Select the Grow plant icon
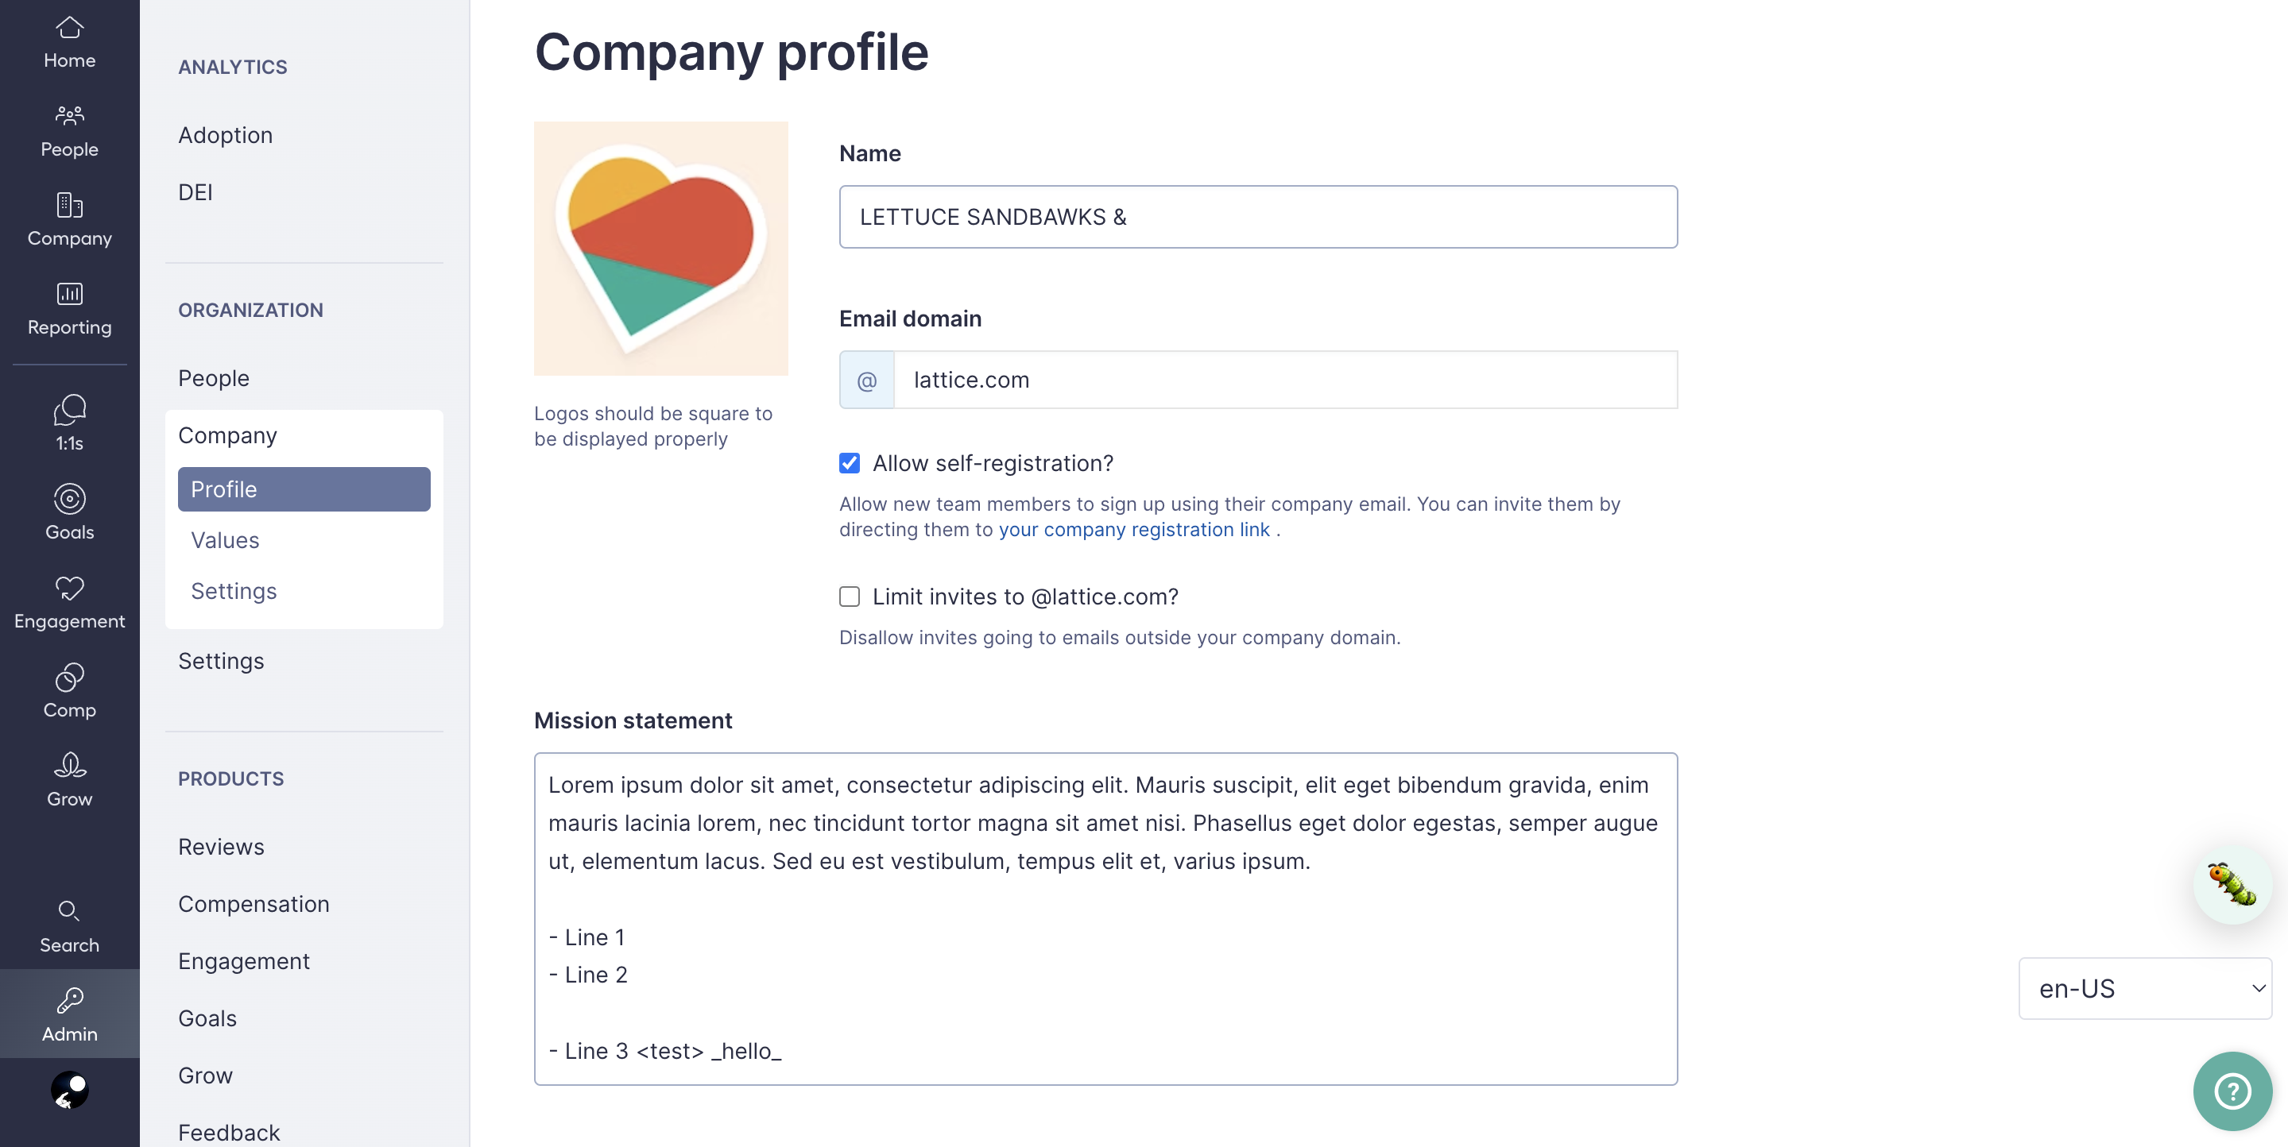The image size is (2288, 1147). click(x=69, y=778)
